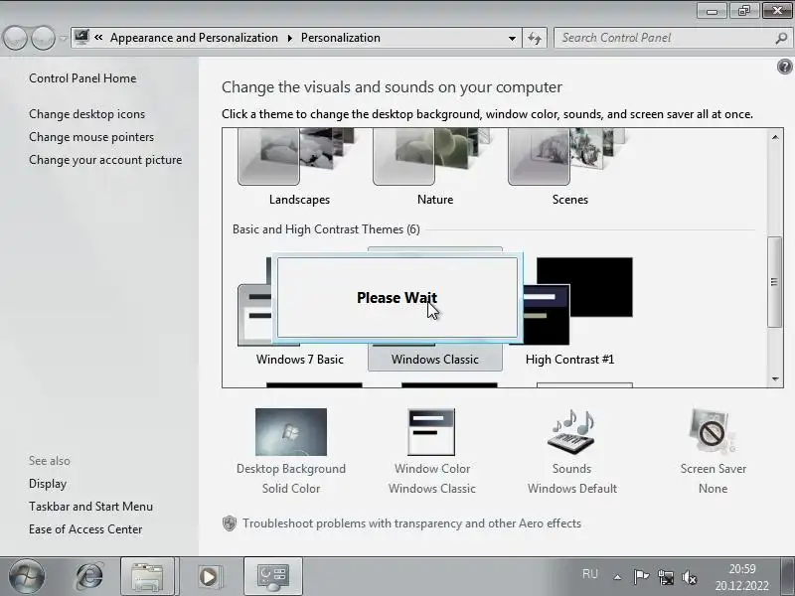The image size is (795, 596).
Task: Open Windows Explorer taskbar icon
Action: tap(147, 576)
